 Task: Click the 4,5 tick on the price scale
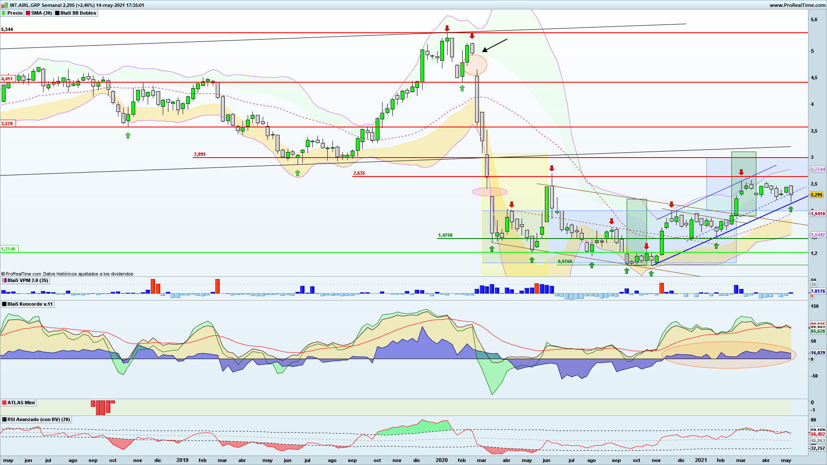pos(814,78)
